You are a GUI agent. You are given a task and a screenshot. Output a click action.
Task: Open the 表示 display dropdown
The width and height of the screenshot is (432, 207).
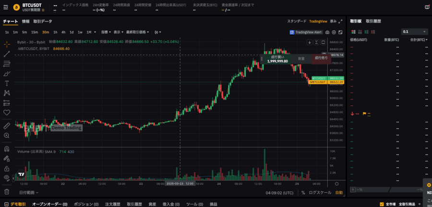(x=119, y=32)
